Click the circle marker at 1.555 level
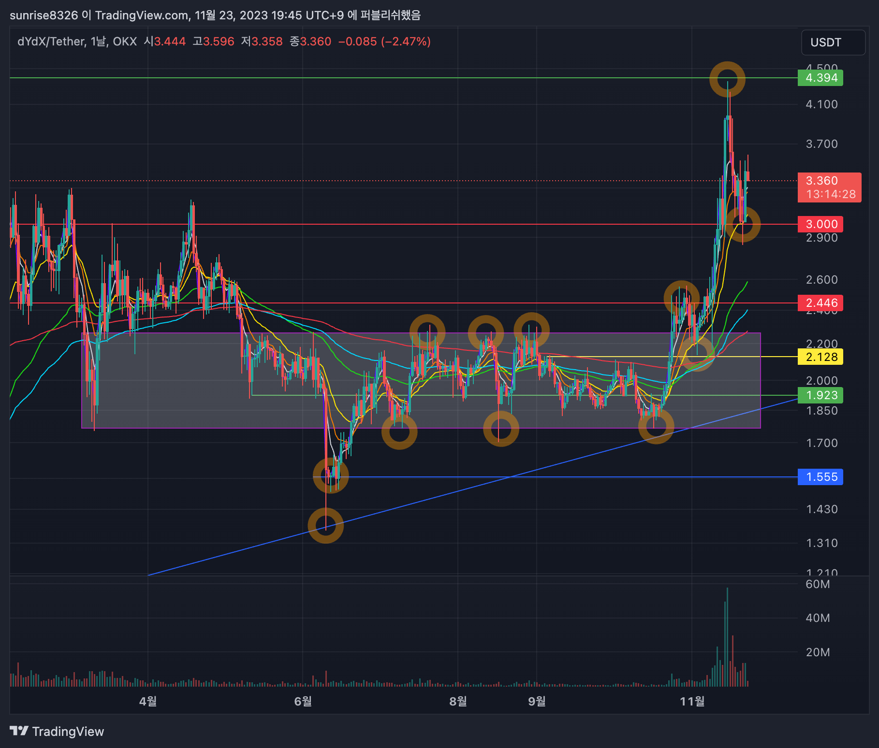 [x=331, y=475]
